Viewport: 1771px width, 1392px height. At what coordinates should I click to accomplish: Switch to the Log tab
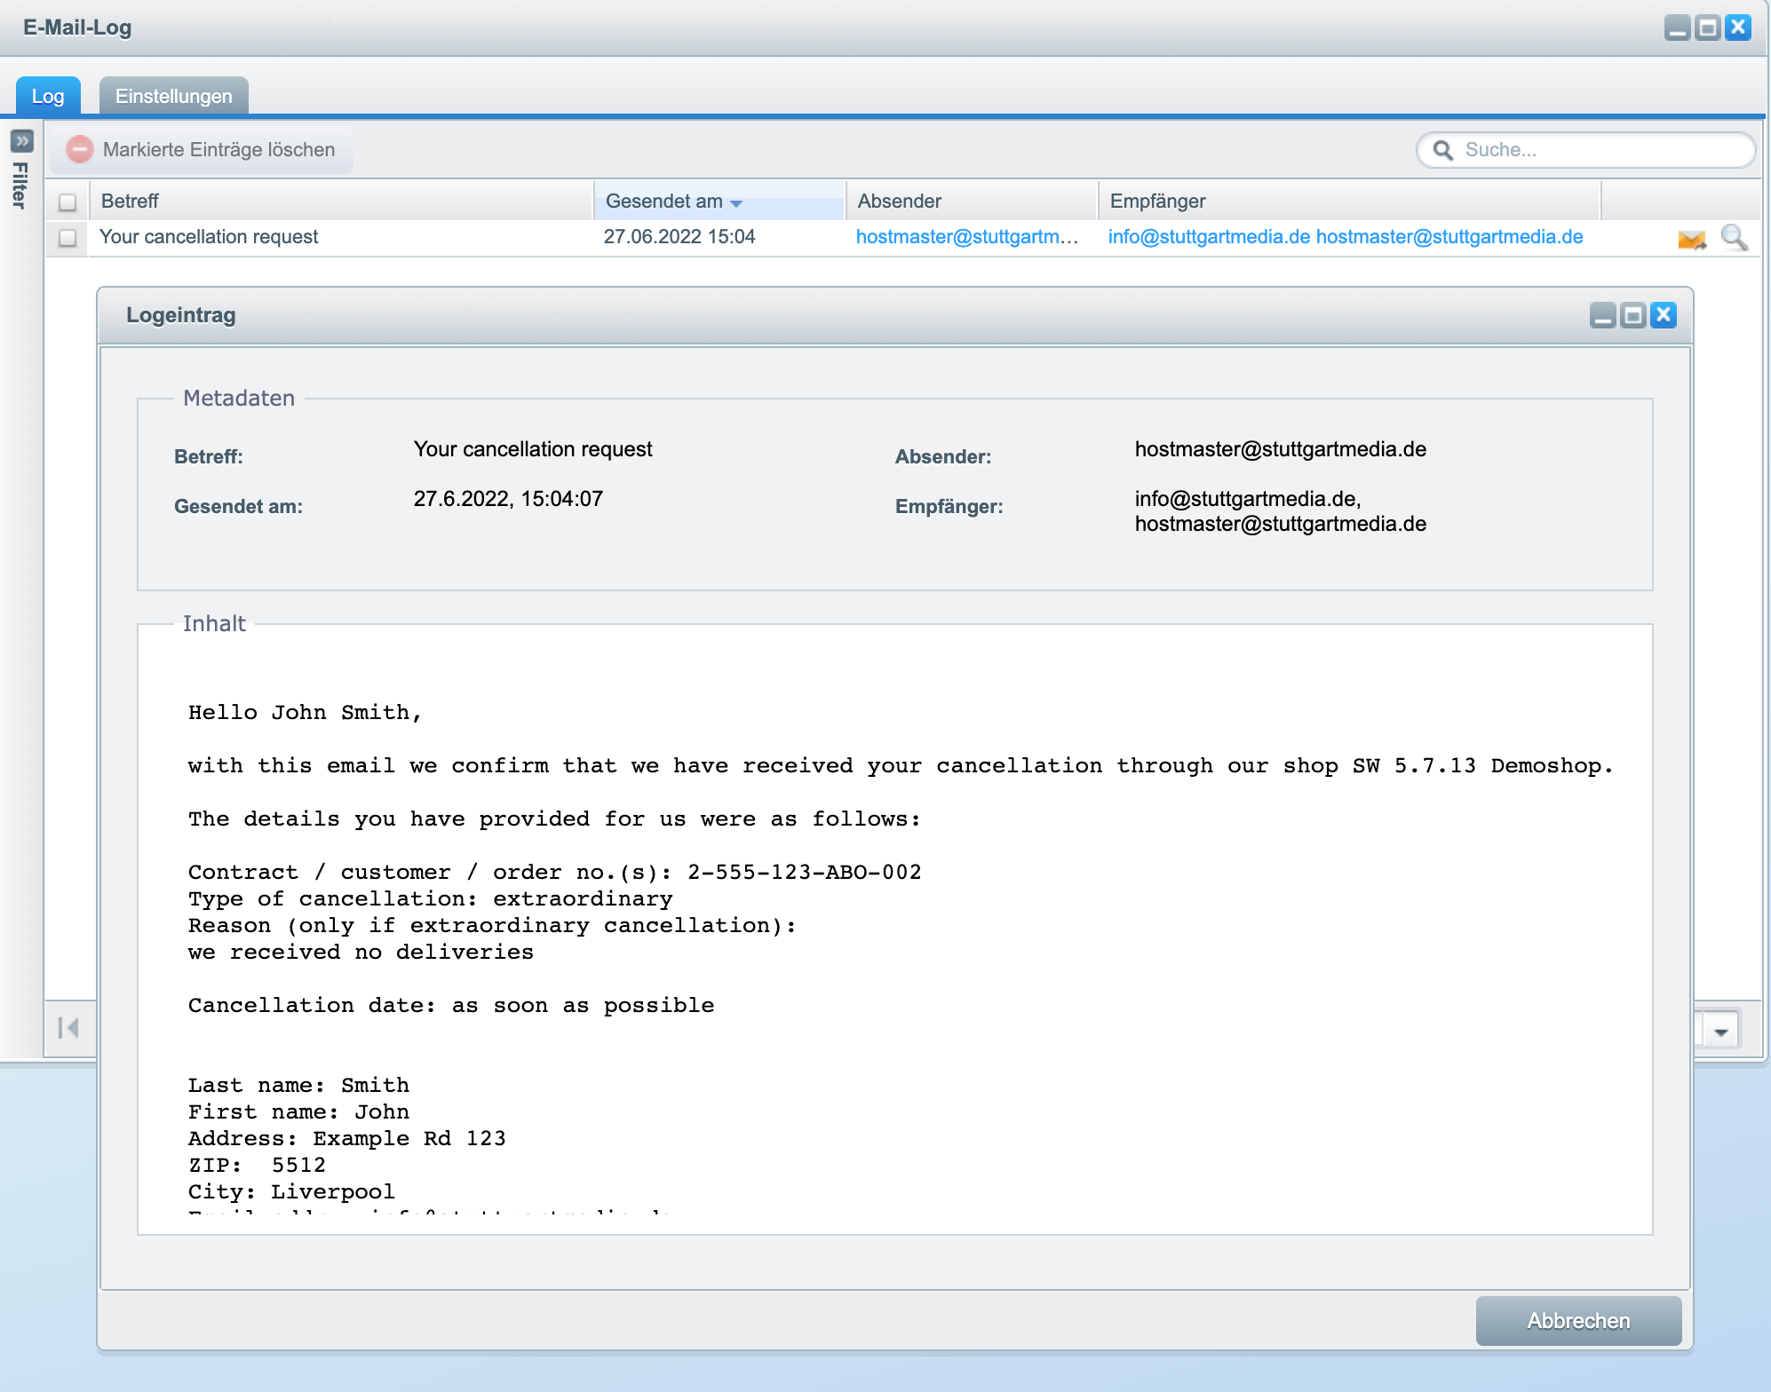[x=48, y=96]
